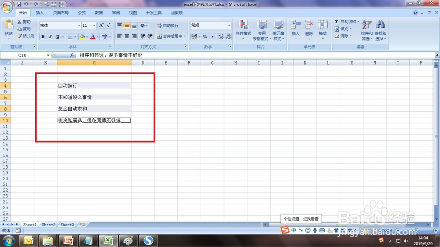The height and width of the screenshot is (247, 440).
Task: Click the increase decimal icon
Action: coord(221,36)
